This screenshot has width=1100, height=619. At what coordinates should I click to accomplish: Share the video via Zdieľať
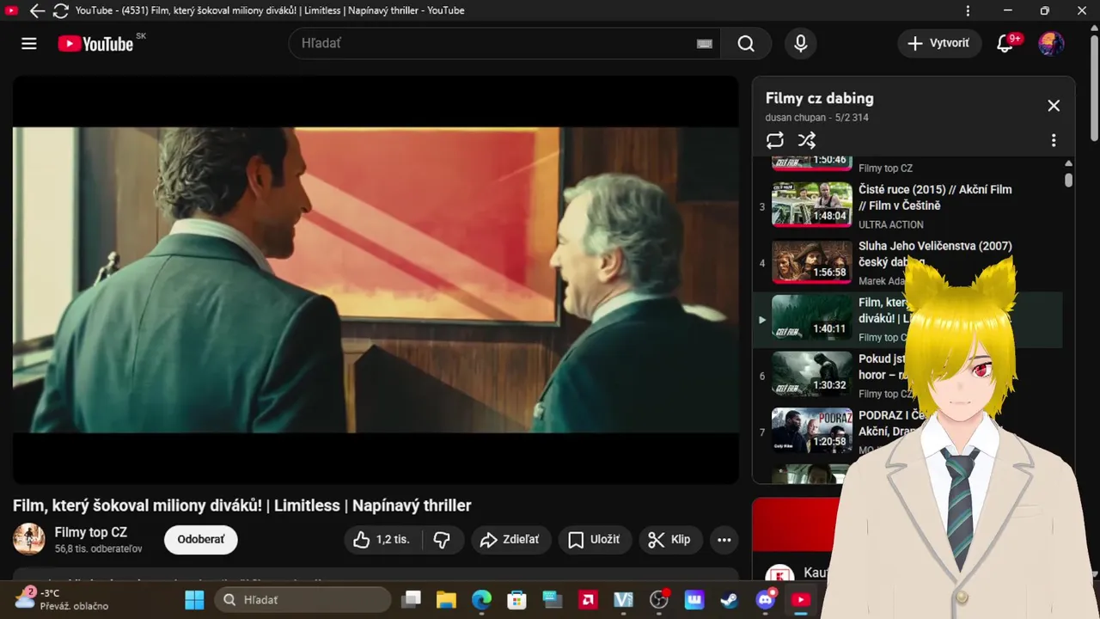[x=510, y=540]
